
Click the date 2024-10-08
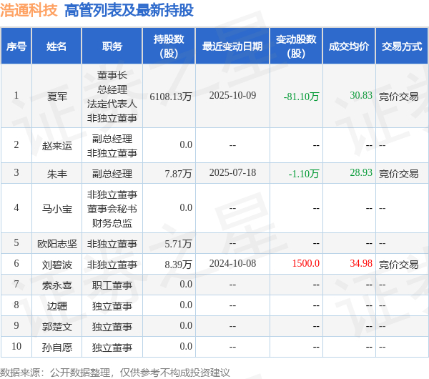232,263
